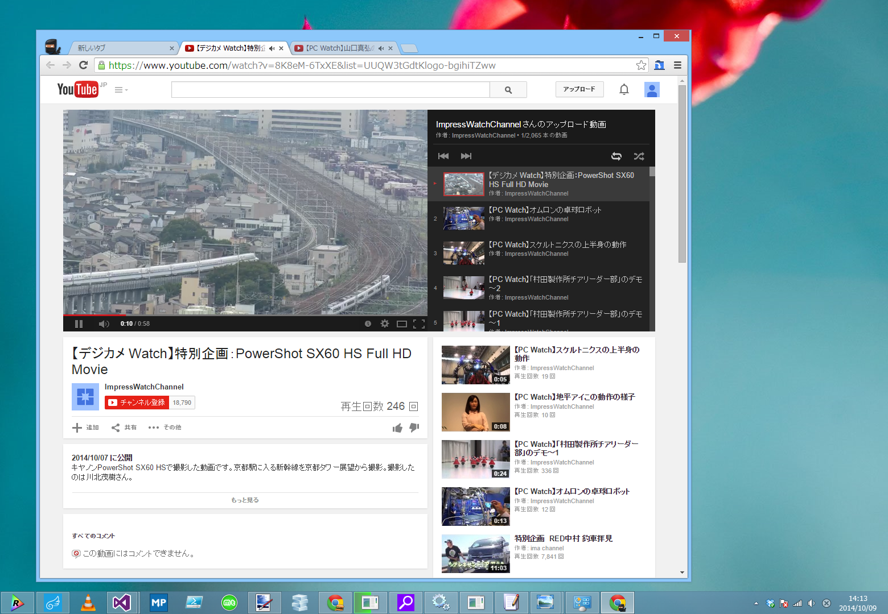Toggle playlist shuffle
This screenshot has height=614, width=888.
point(639,156)
